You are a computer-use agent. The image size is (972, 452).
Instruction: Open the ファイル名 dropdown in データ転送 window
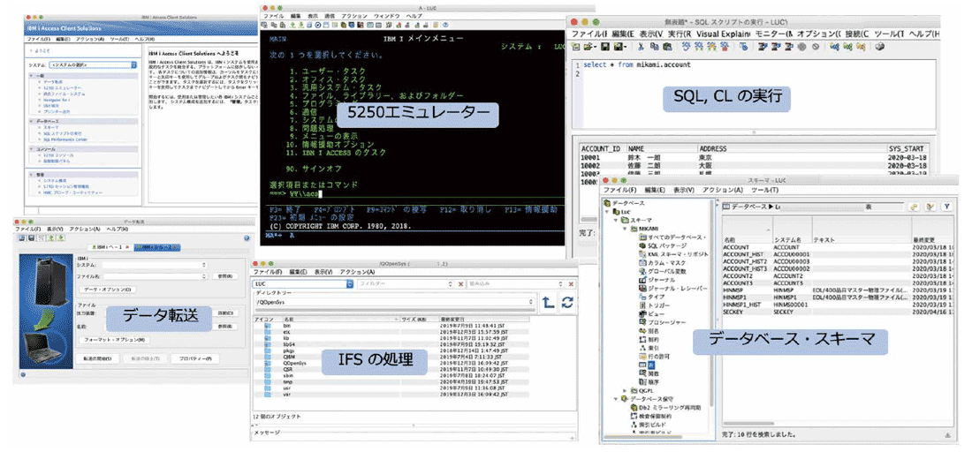pyautogui.click(x=205, y=276)
